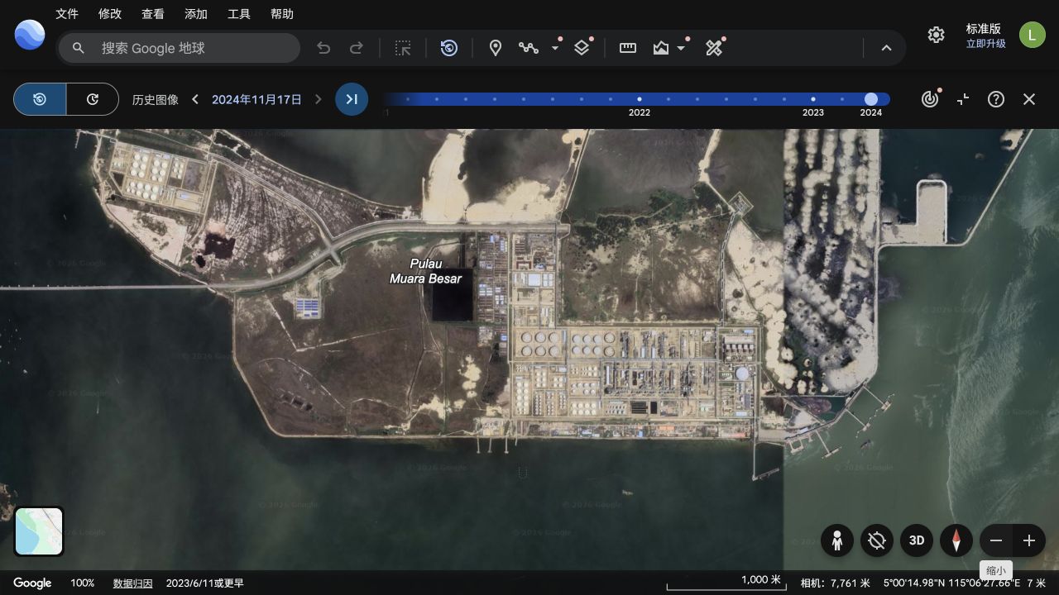Open the 查看 menu

point(153,14)
